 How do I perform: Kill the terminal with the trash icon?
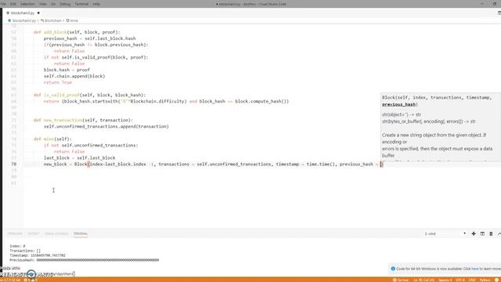coord(491,233)
